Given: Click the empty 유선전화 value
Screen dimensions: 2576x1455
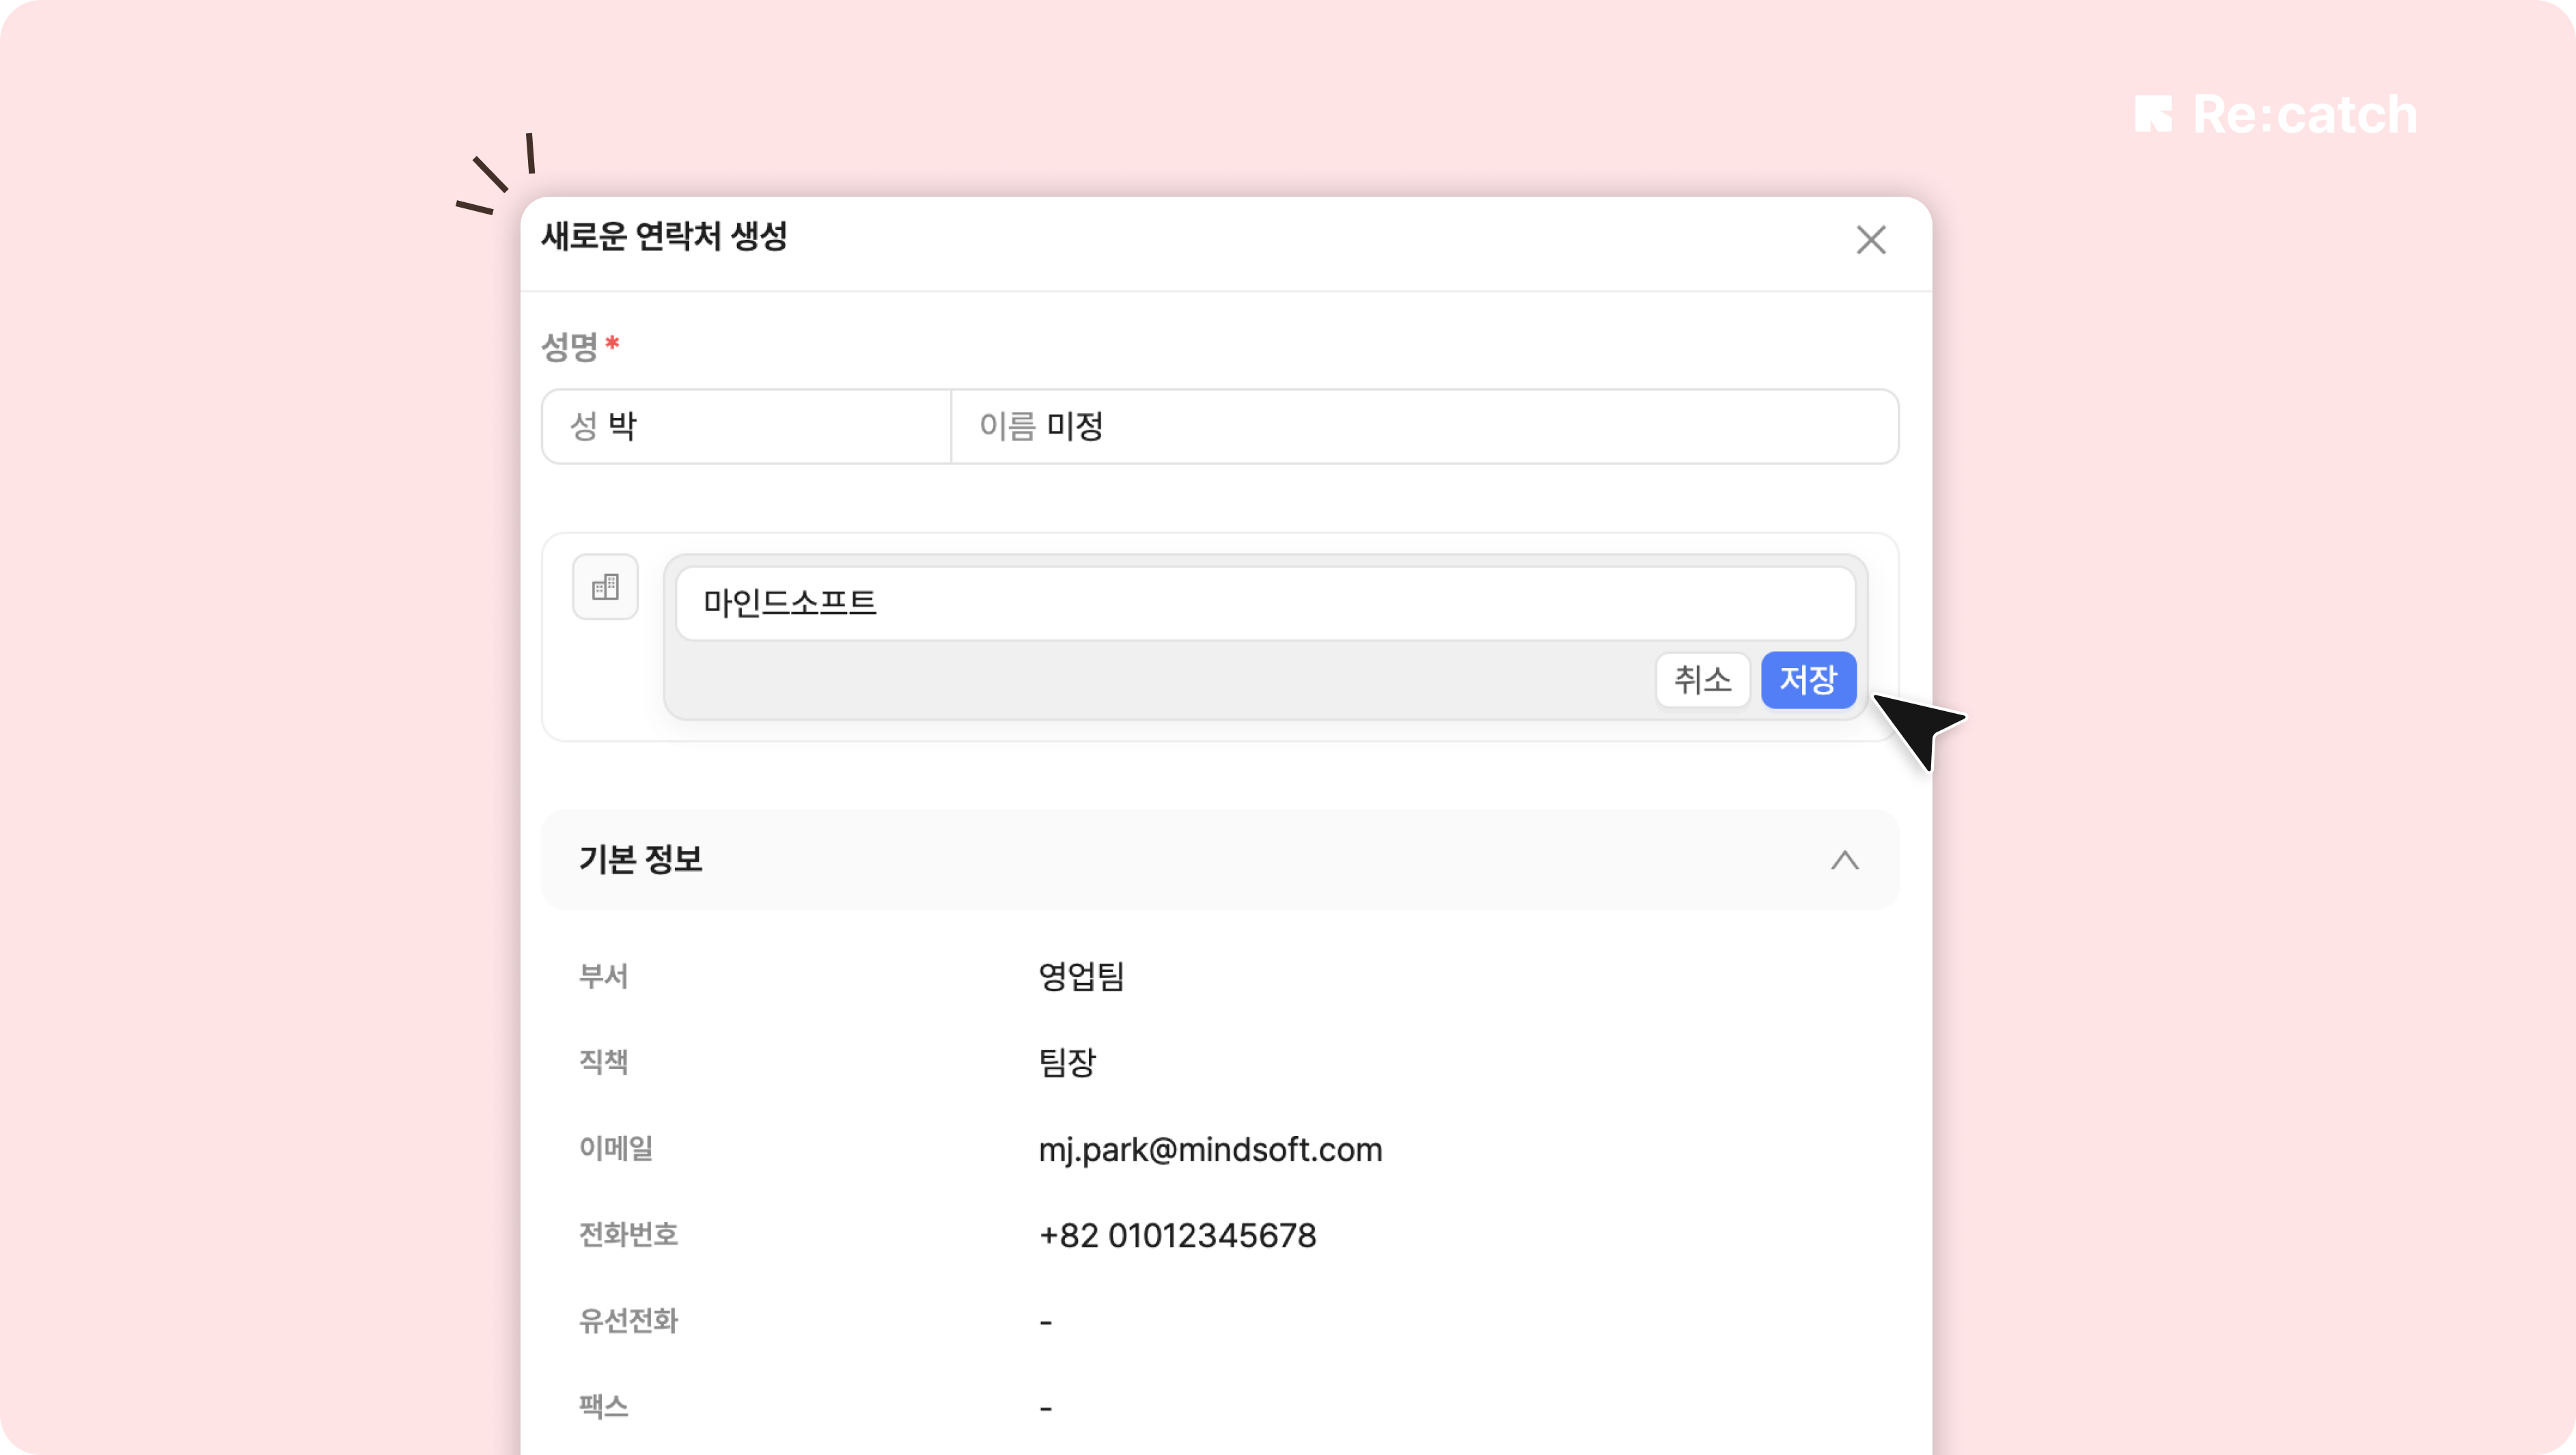Looking at the screenshot, I should [x=1046, y=1322].
